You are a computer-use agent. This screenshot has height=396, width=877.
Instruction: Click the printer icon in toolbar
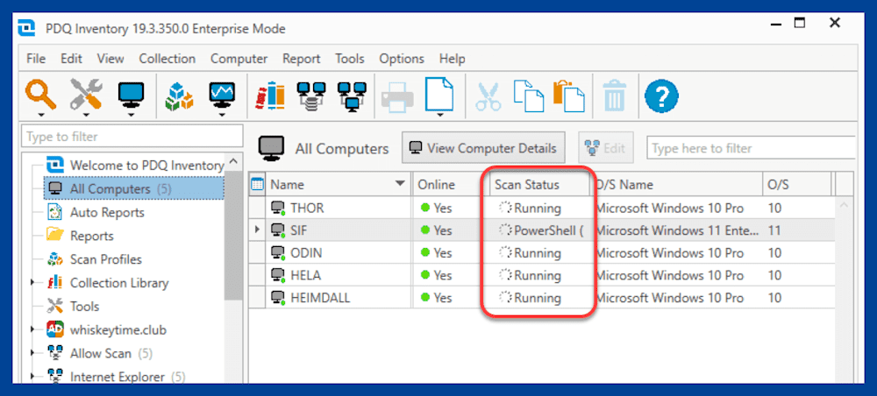[x=396, y=97]
